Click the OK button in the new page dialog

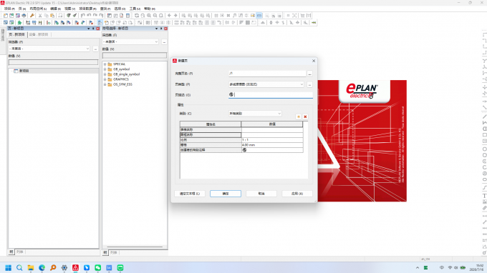(x=226, y=194)
